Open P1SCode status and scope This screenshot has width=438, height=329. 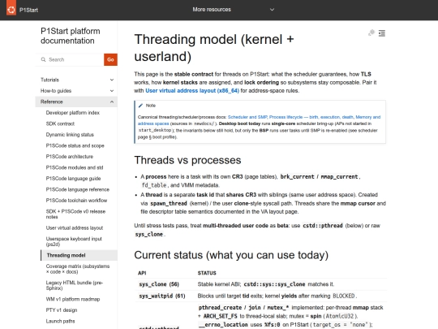(x=75, y=145)
